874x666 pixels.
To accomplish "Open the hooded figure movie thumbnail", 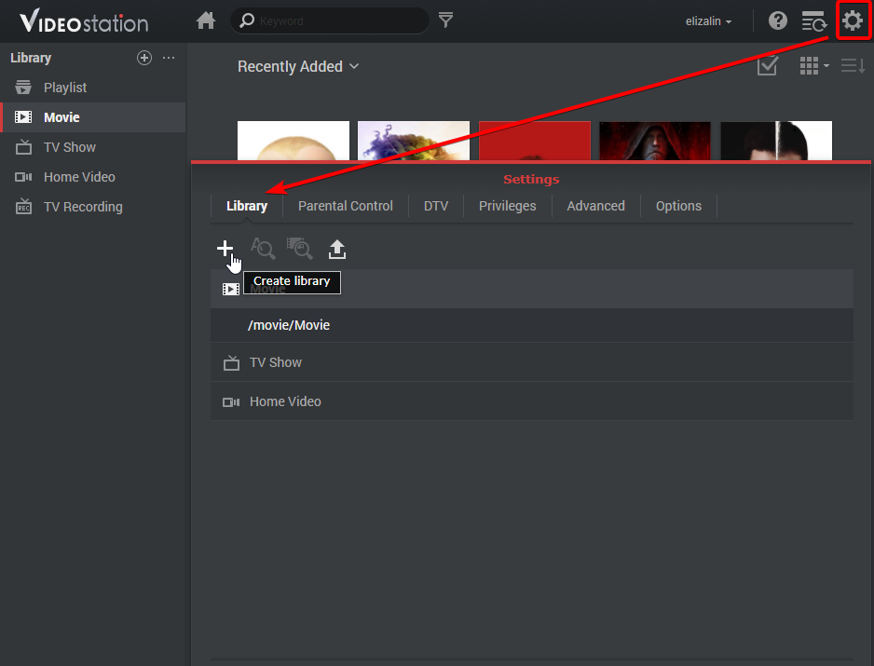I will click(x=655, y=141).
